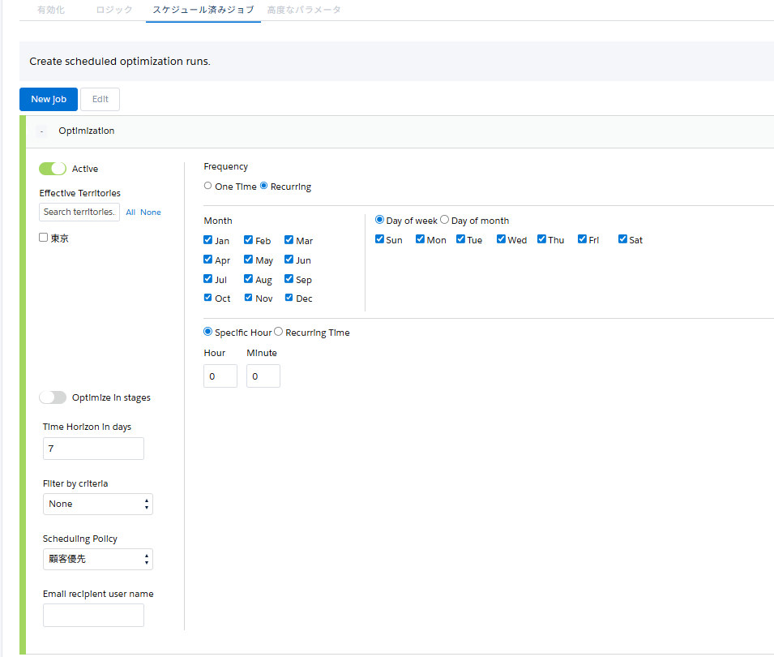Open the Filter by criteria dropdown

pos(97,504)
